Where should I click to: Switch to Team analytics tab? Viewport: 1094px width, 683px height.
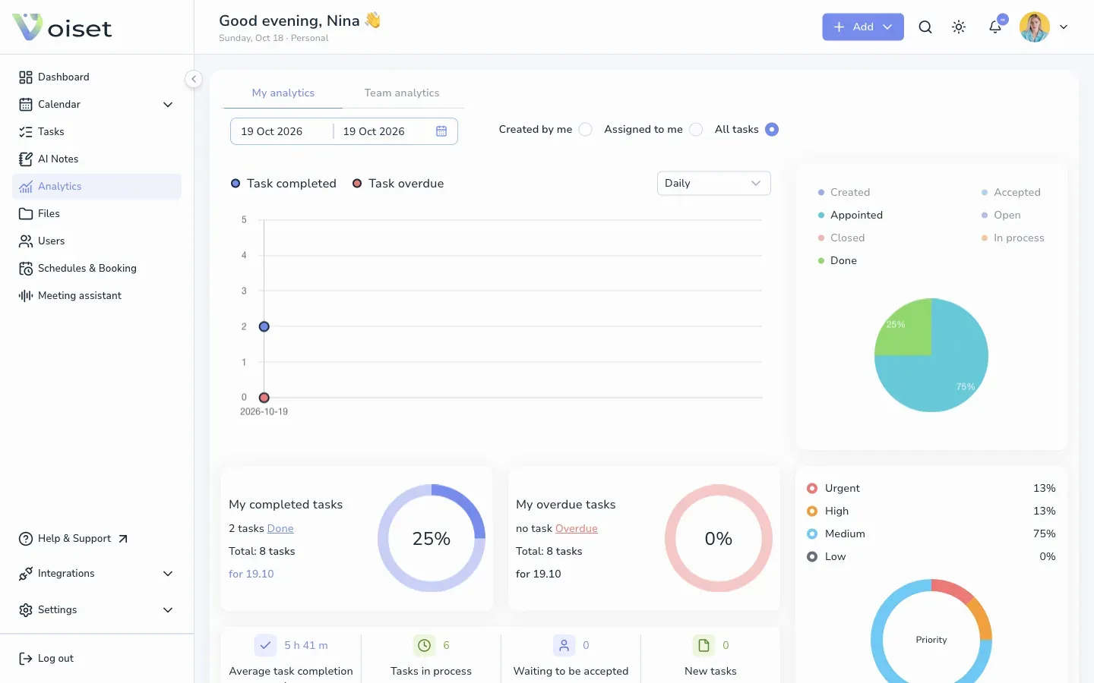tap(402, 93)
